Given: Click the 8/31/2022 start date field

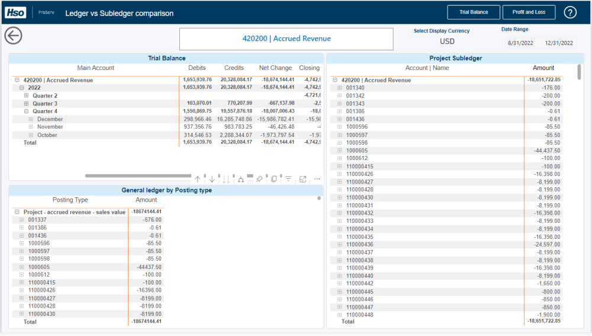Looking at the screenshot, I should 521,43.
